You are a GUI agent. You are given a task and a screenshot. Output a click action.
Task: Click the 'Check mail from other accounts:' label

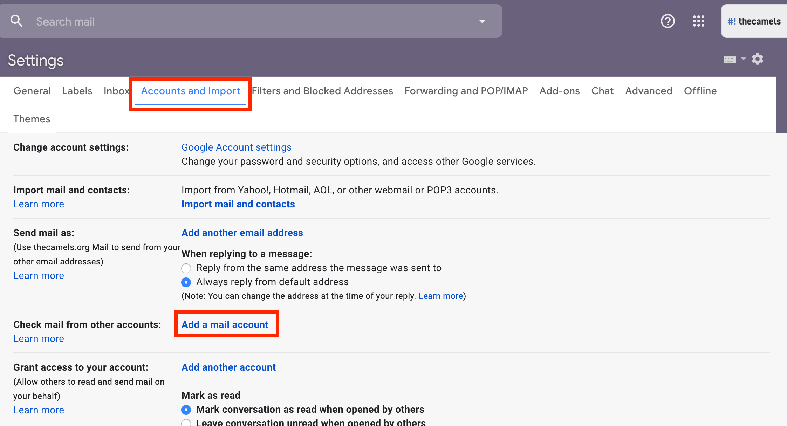[87, 324]
